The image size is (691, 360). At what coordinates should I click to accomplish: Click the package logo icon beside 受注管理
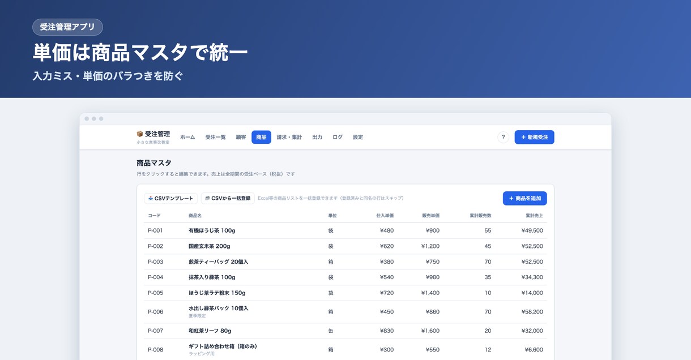click(x=140, y=134)
